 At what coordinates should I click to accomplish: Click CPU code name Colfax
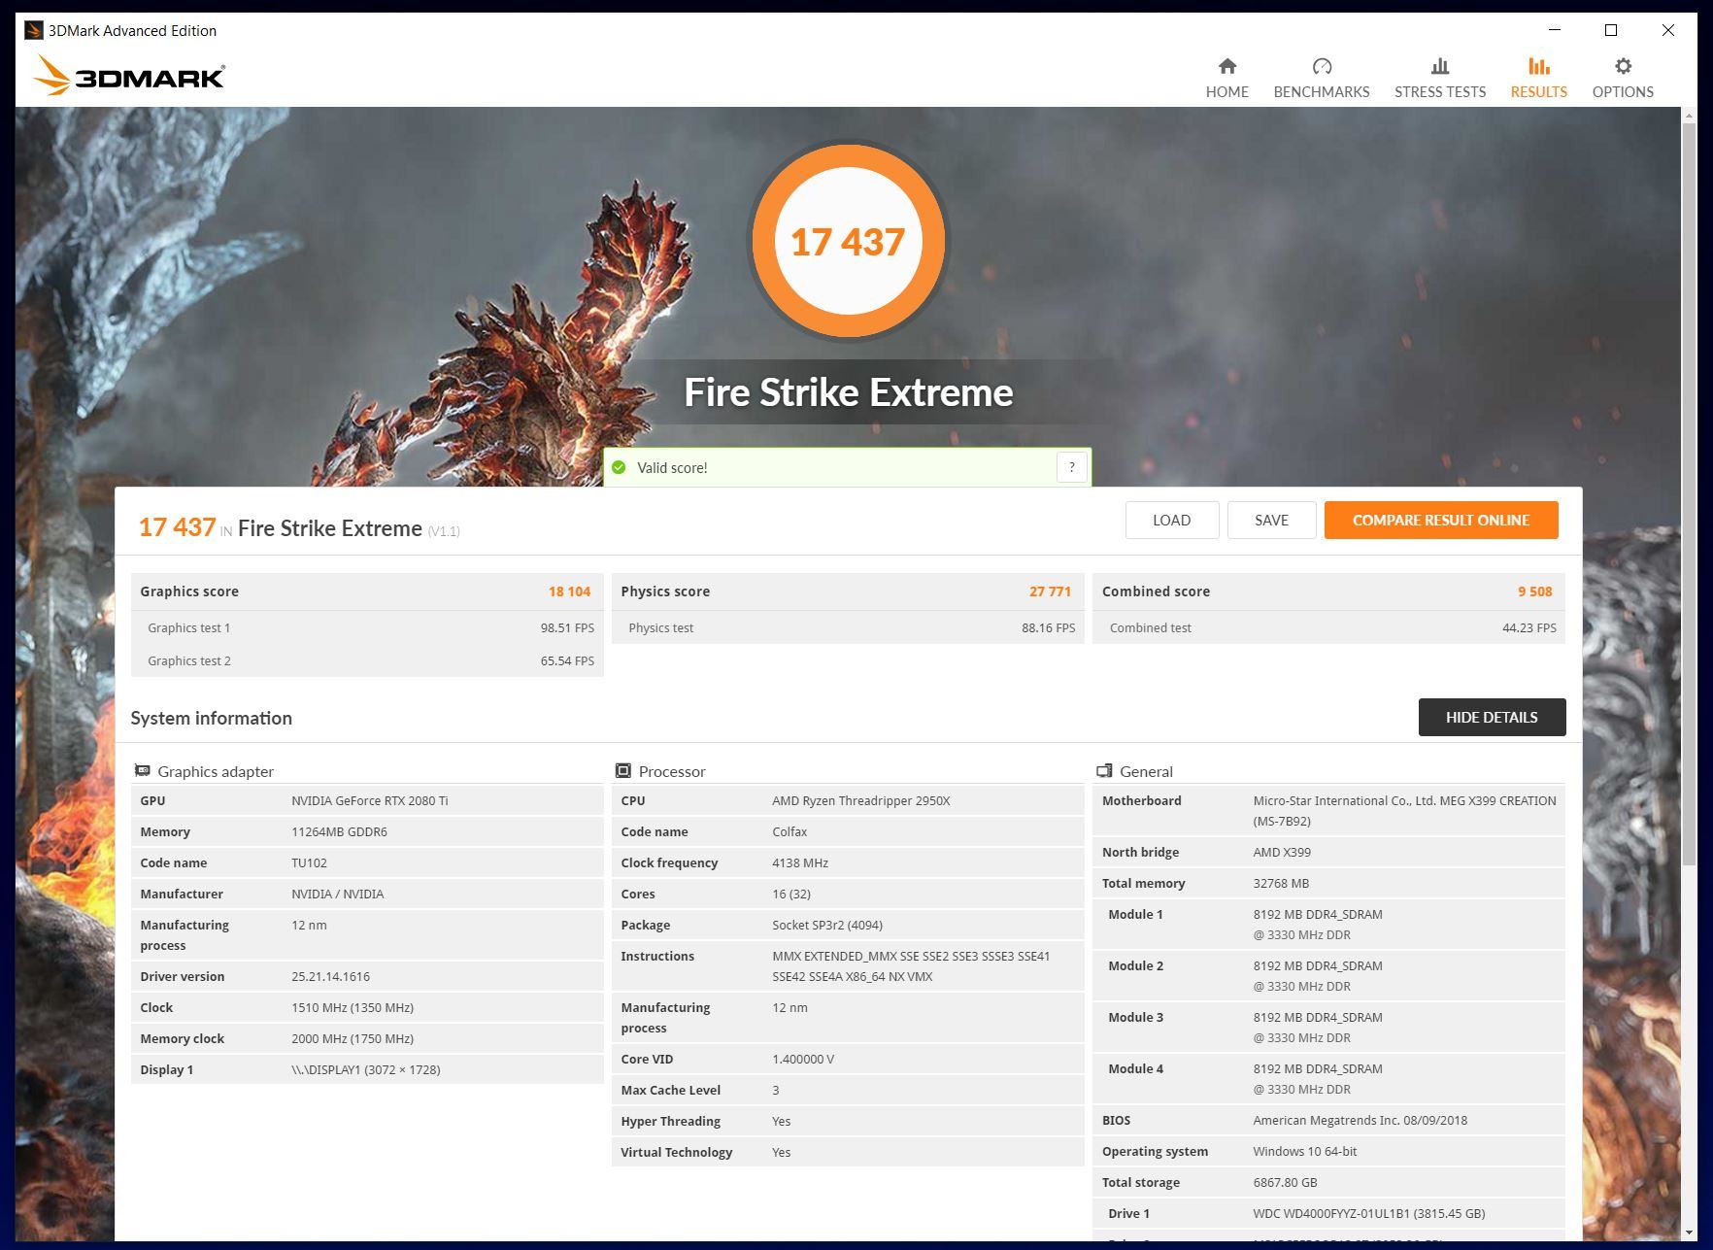(x=789, y=832)
